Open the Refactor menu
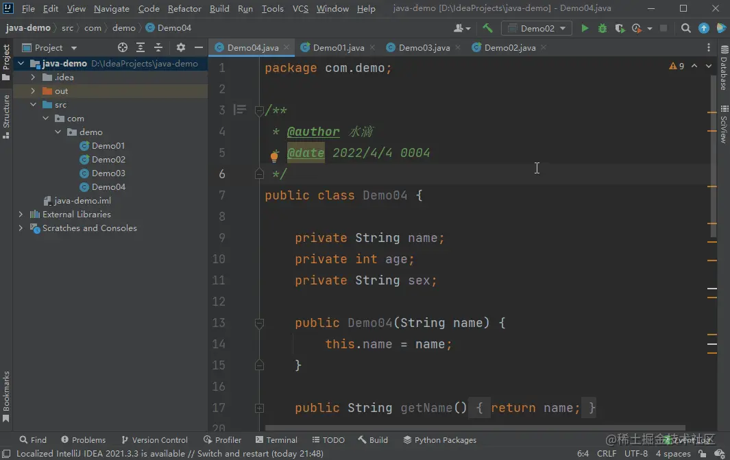The image size is (730, 460). [184, 8]
